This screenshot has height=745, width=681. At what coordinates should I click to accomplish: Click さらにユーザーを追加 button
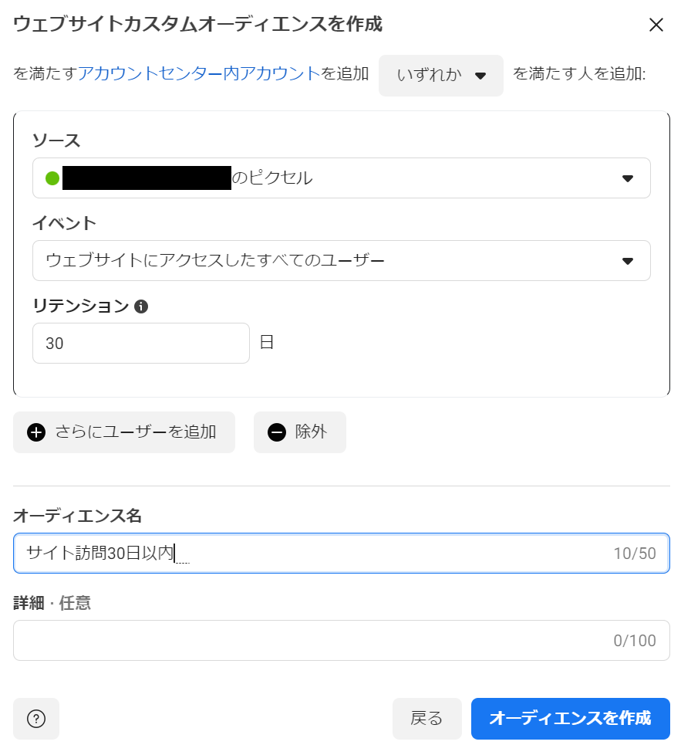click(124, 432)
